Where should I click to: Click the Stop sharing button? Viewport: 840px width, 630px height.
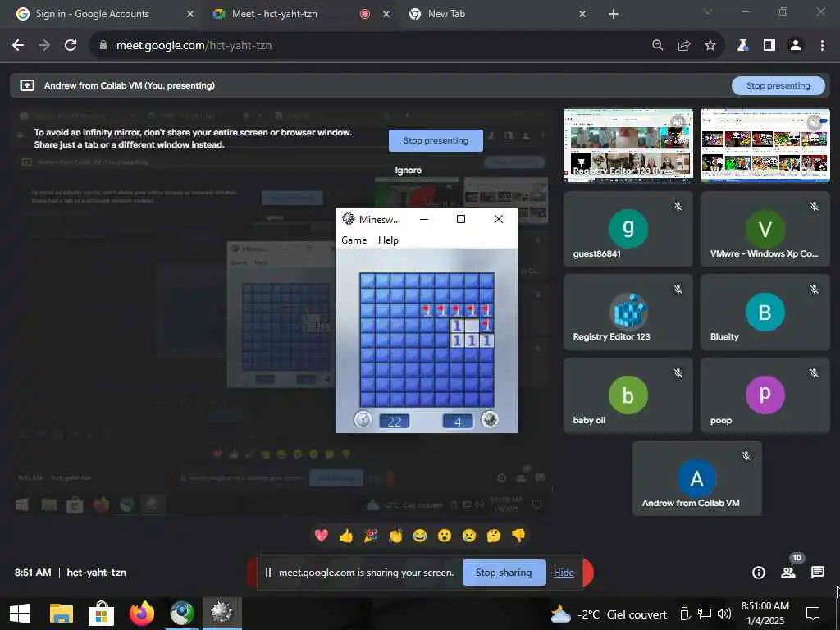(x=504, y=573)
